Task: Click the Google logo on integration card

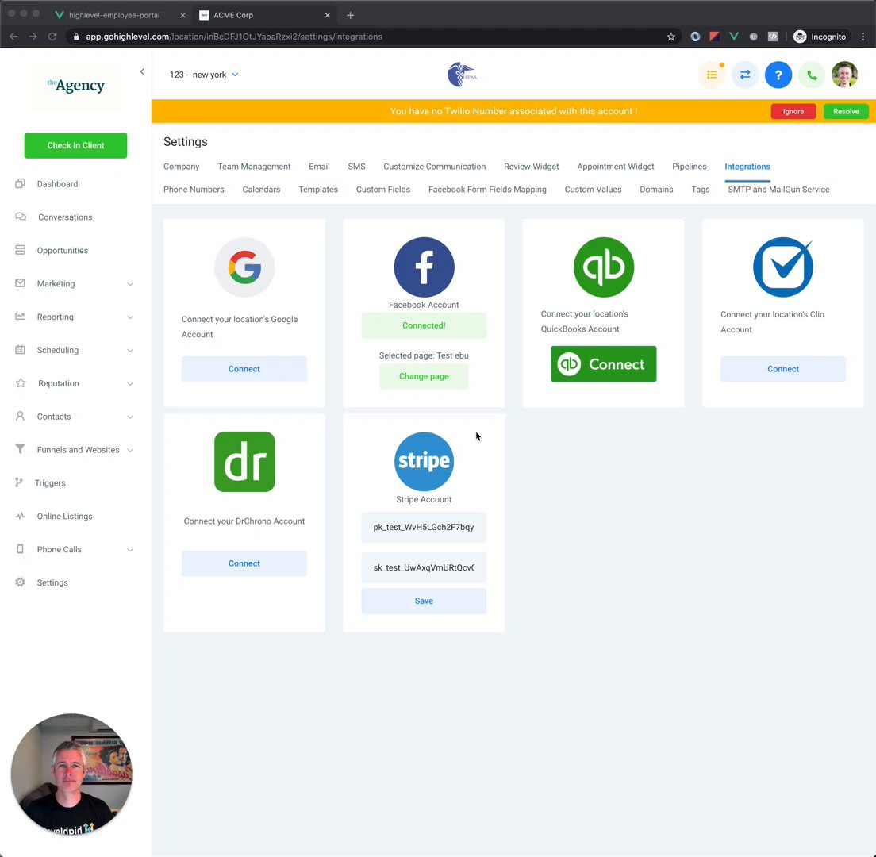Action: coord(244,267)
